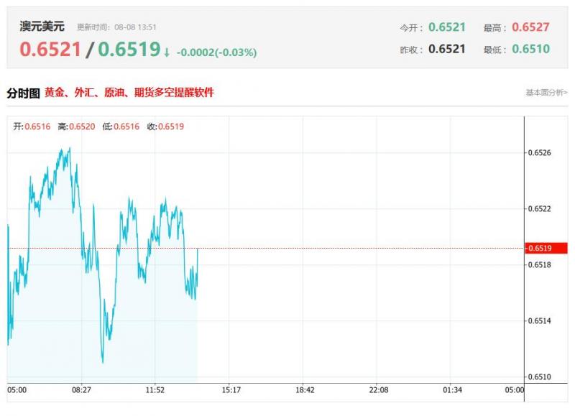Click the 今开 opening price value
This screenshot has width=575, height=416.
pos(447,27)
